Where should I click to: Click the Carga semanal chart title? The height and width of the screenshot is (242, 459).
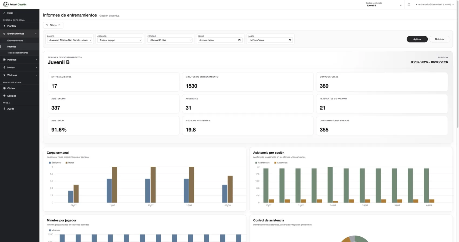click(x=58, y=153)
